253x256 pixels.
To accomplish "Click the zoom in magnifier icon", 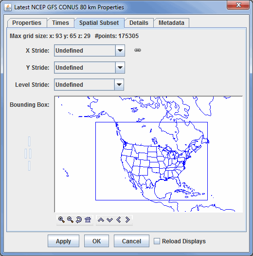I will 61,219.
